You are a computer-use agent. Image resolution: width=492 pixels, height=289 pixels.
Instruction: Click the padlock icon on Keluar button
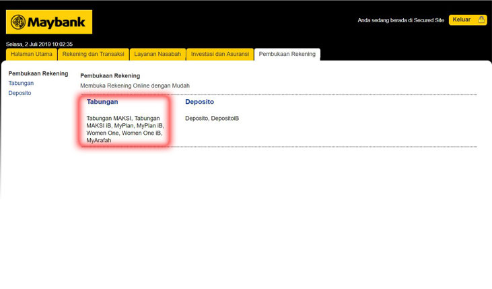[x=481, y=20]
